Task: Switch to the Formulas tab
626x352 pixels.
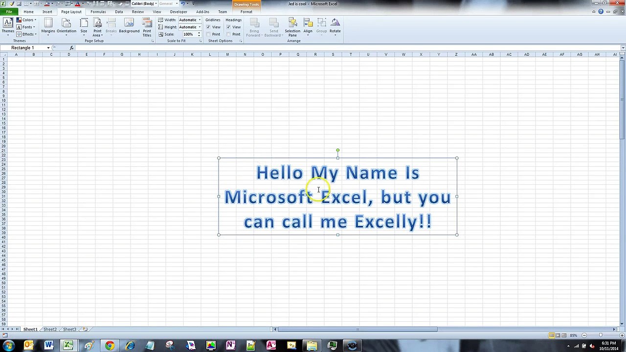Action: [98, 12]
